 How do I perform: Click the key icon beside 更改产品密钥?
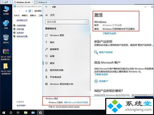click(x=96, y=52)
